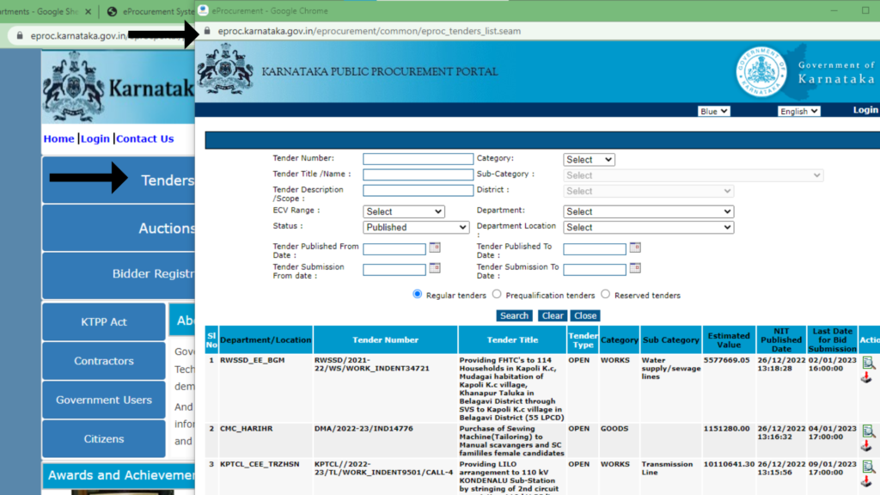Image resolution: width=880 pixels, height=495 pixels.
Task: Expand the Category dropdown
Action: (x=589, y=160)
